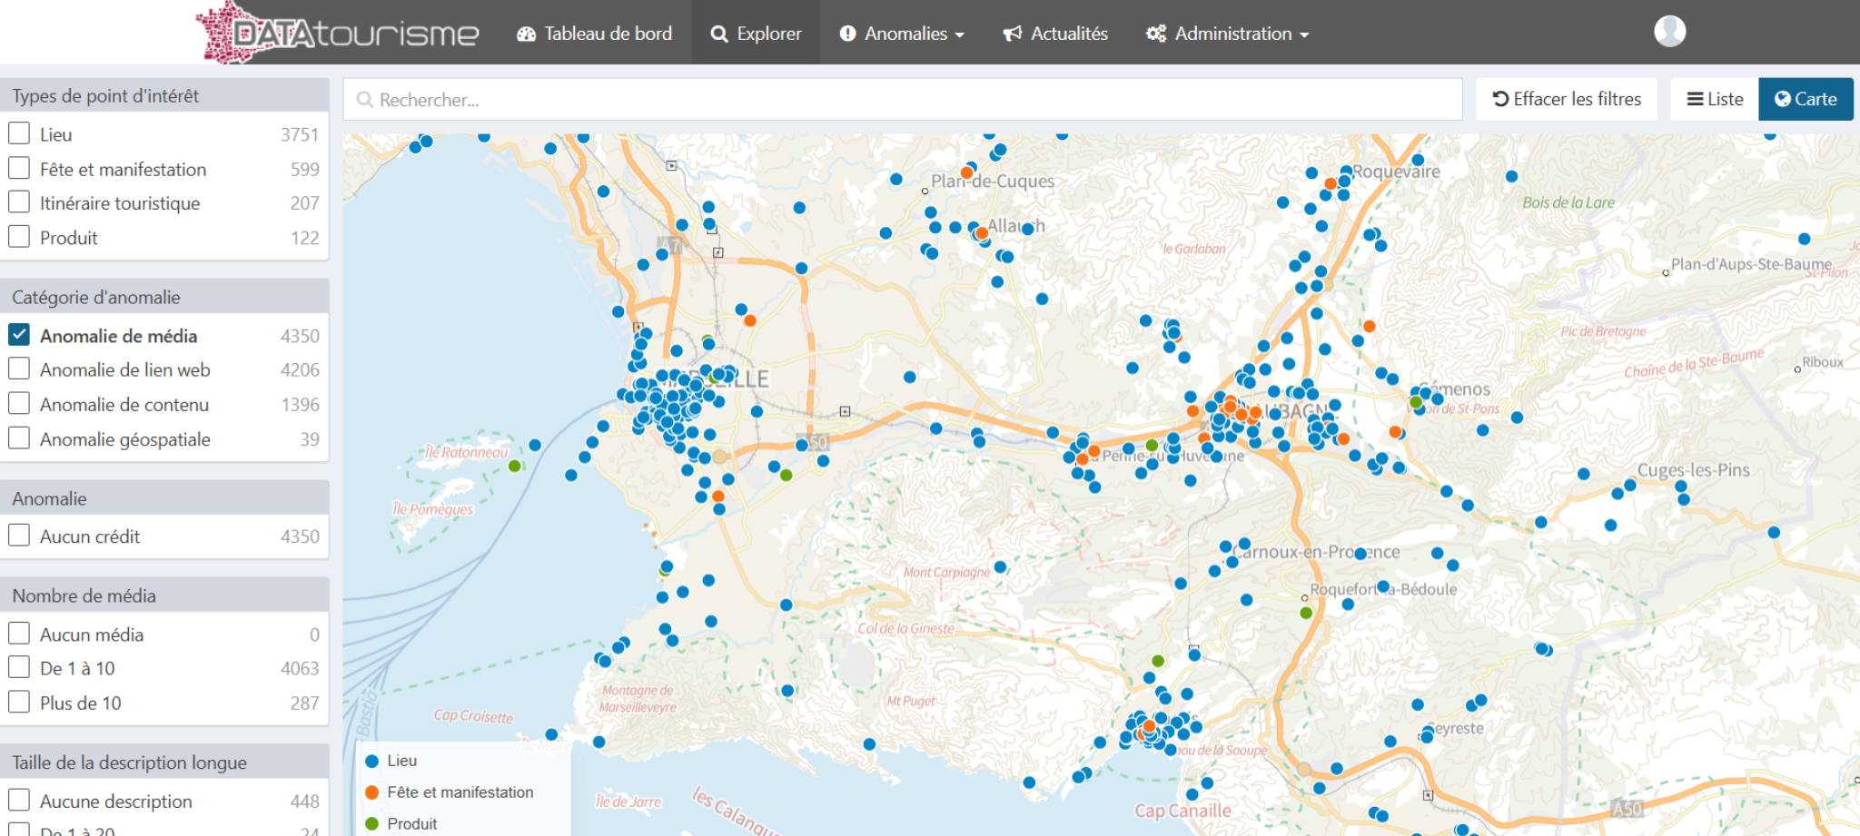Click the Actualités megaphone icon
1860x836 pixels.
point(1012,34)
